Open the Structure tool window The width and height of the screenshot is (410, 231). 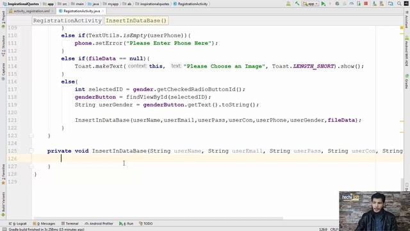(3, 46)
